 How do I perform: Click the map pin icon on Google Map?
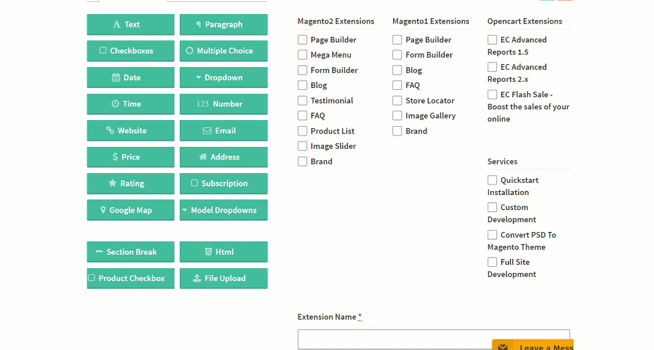103,210
